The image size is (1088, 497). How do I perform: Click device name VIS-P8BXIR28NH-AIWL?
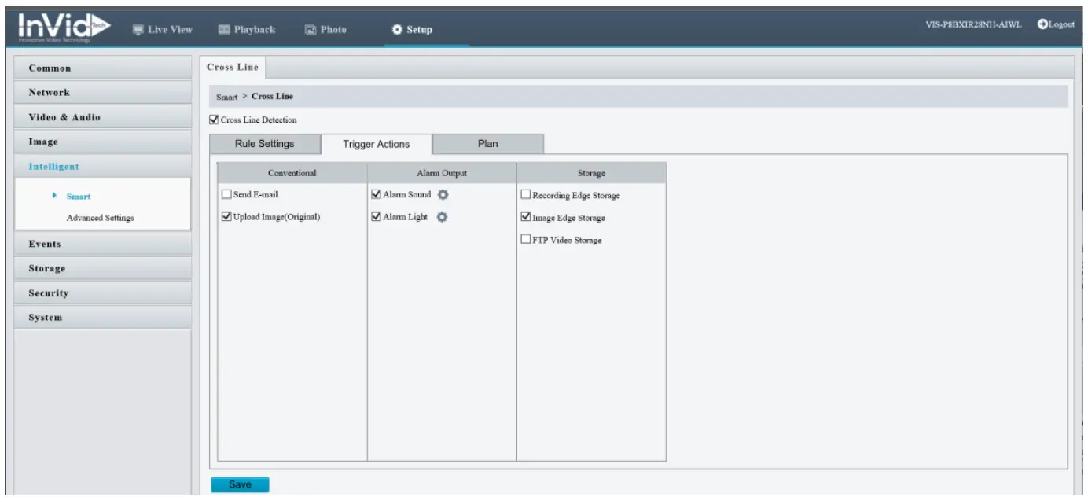[975, 24]
